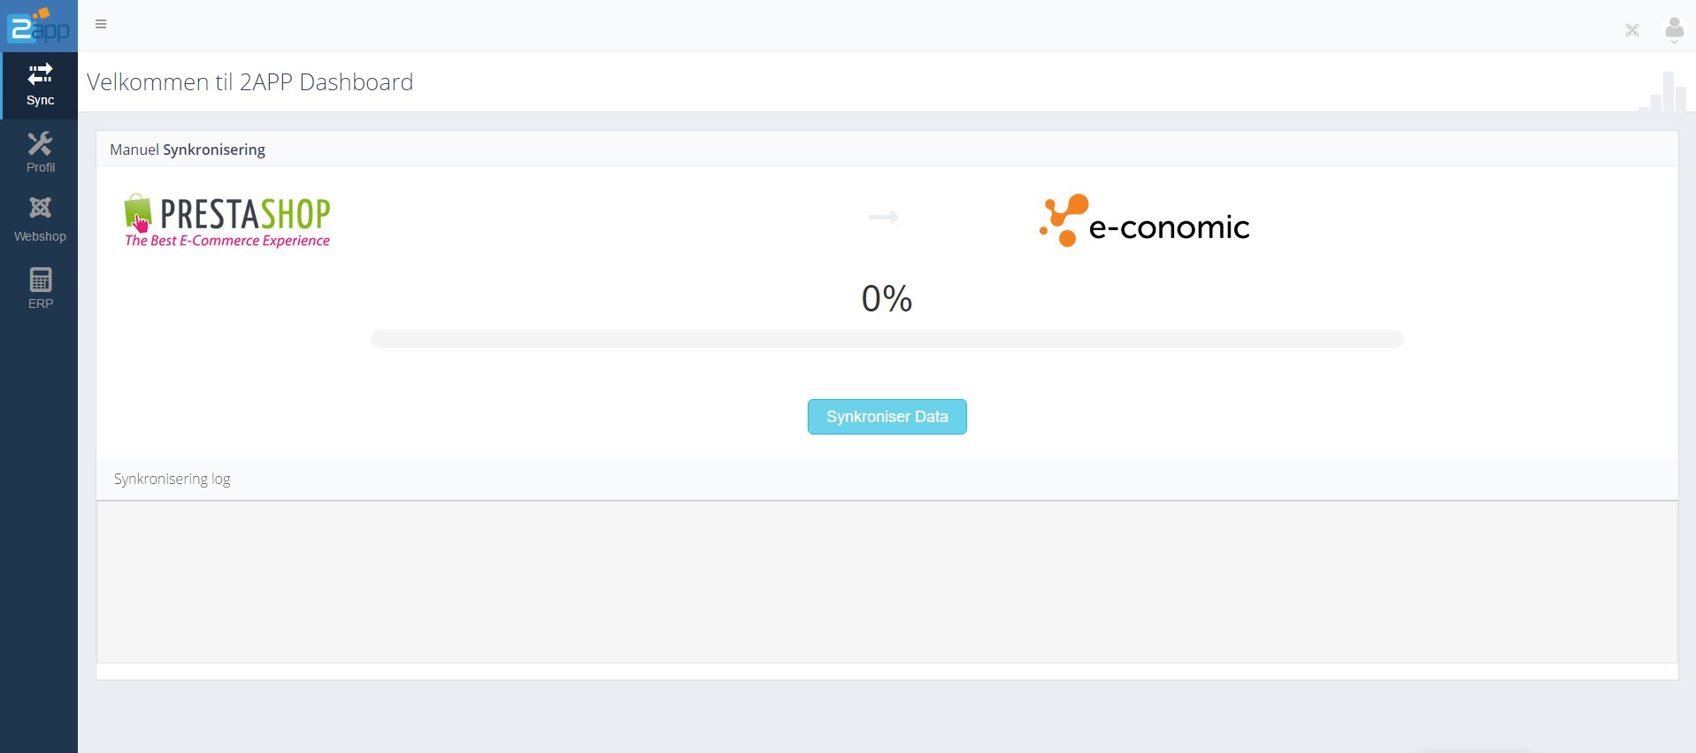Open ERP settings using the calculator icon
The width and height of the screenshot is (1696, 753).
coord(40,285)
